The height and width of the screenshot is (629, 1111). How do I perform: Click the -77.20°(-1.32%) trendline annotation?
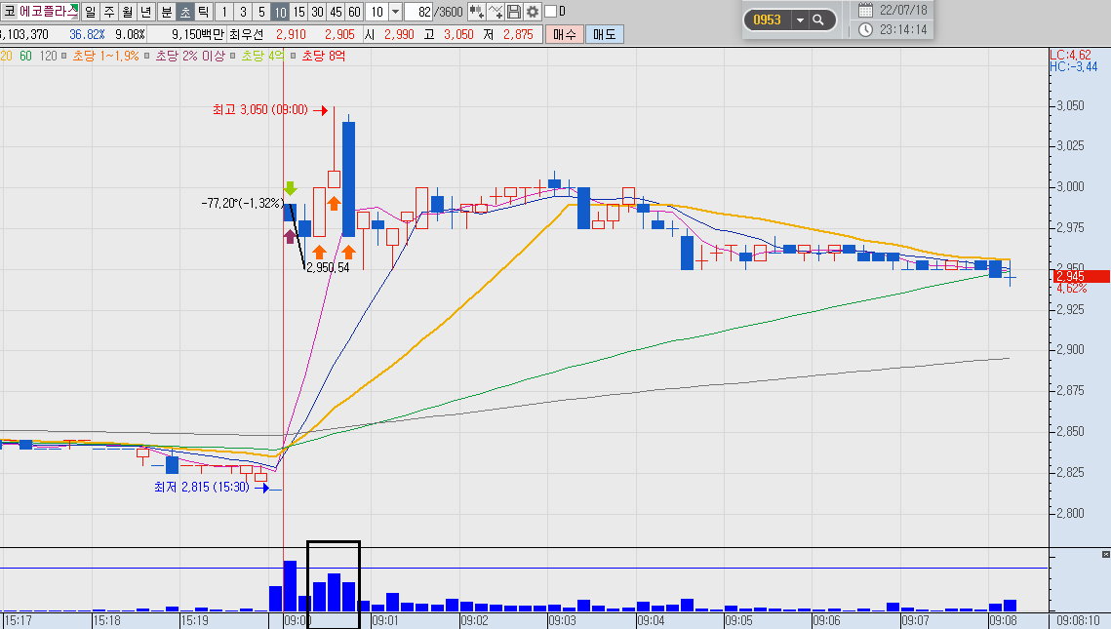tap(242, 203)
